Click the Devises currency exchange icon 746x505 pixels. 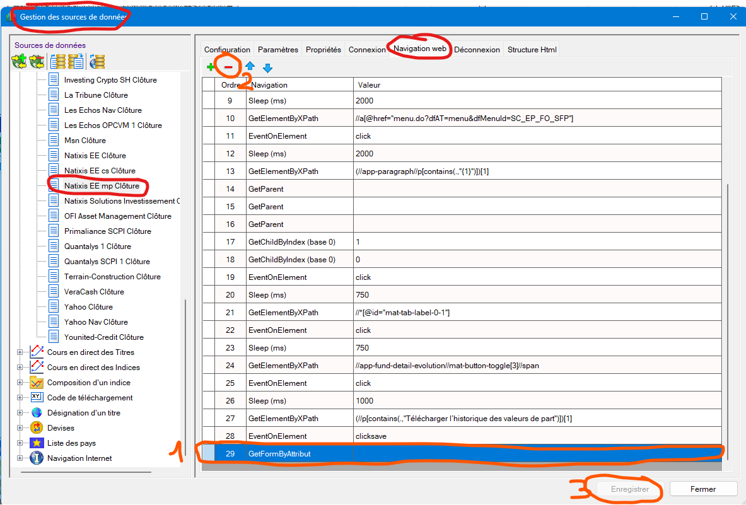37,428
